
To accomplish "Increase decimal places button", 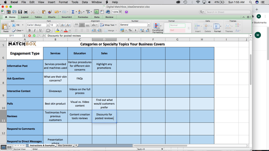I will (x=142, y=30).
